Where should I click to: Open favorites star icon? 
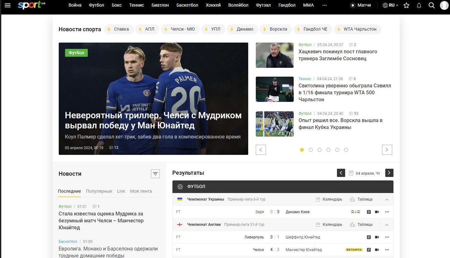point(406,5)
